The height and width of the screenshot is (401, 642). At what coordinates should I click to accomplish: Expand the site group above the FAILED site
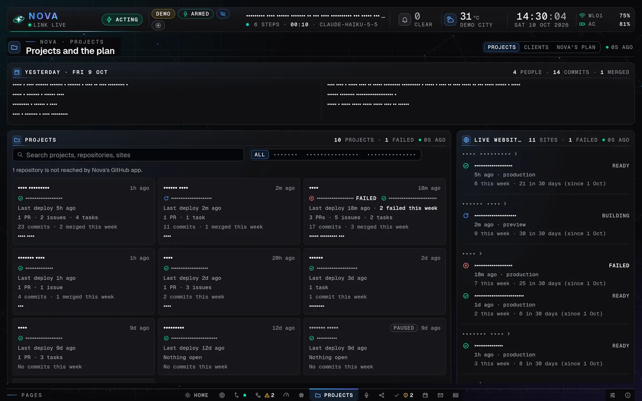point(472,254)
